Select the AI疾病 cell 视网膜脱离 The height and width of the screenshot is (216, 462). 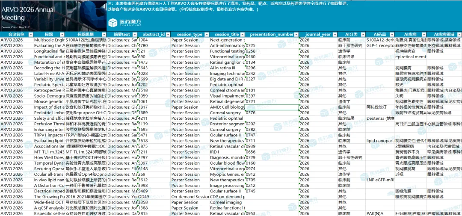[x=411, y=169]
